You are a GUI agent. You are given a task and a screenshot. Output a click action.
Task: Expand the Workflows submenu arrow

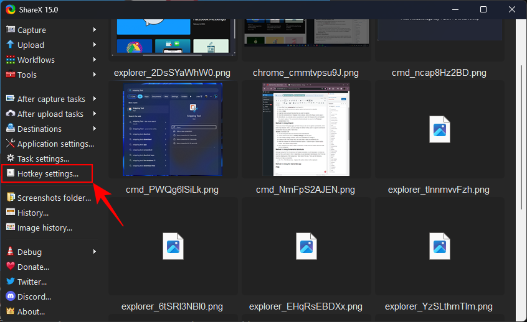95,60
